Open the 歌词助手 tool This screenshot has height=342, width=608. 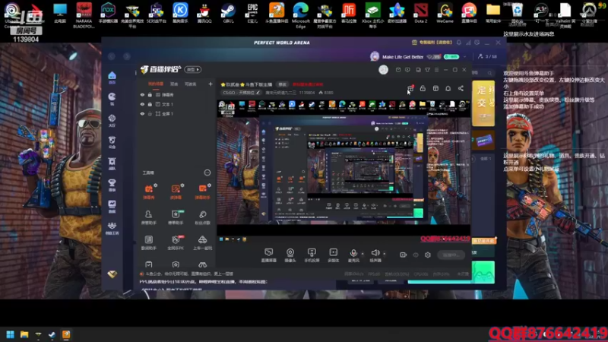pos(148,242)
